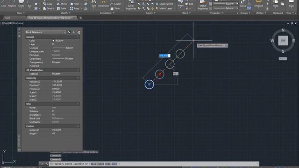Collapse the Misc properties section
This screenshot has width=299, height=168.
coord(78,104)
